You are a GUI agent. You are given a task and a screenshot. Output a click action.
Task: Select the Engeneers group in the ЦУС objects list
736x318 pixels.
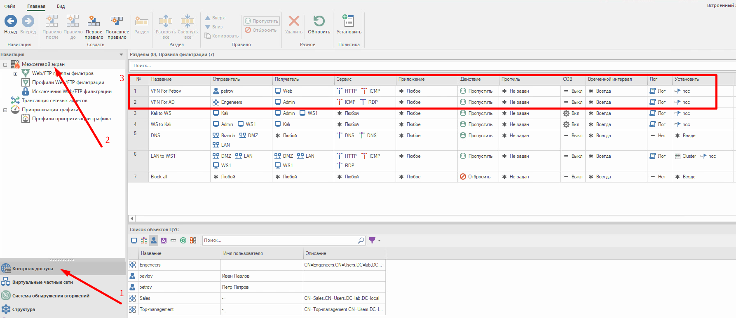click(x=150, y=265)
